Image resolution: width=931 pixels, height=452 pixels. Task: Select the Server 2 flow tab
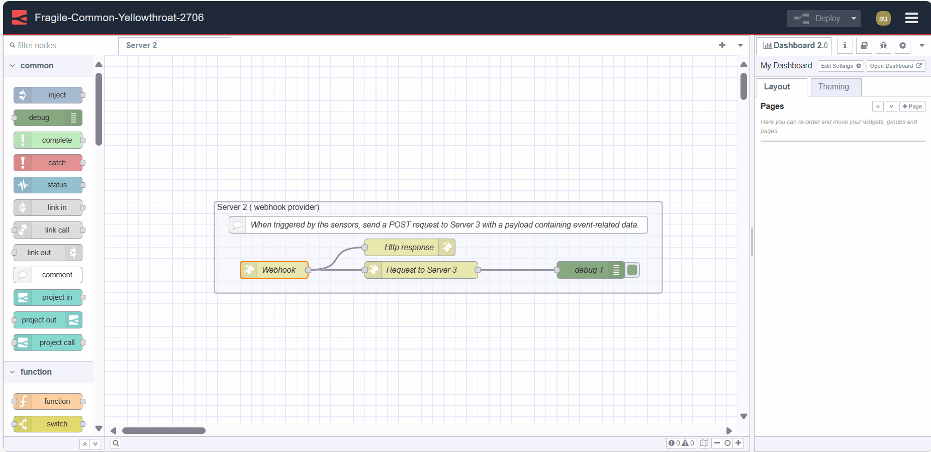[141, 46]
